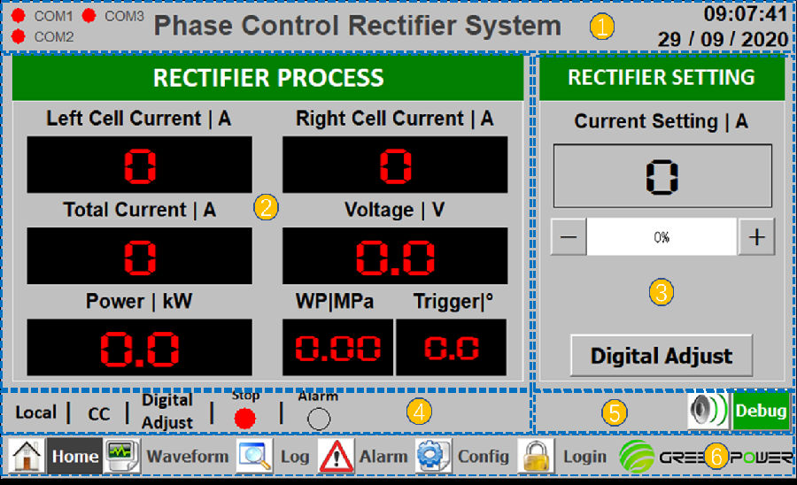Click the Alarm status indicator circle

pos(318,419)
